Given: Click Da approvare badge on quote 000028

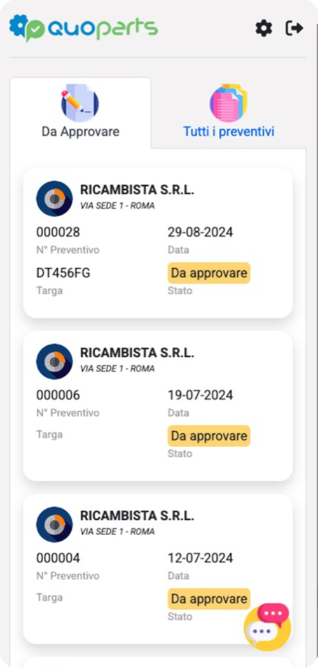Looking at the screenshot, I should [209, 273].
